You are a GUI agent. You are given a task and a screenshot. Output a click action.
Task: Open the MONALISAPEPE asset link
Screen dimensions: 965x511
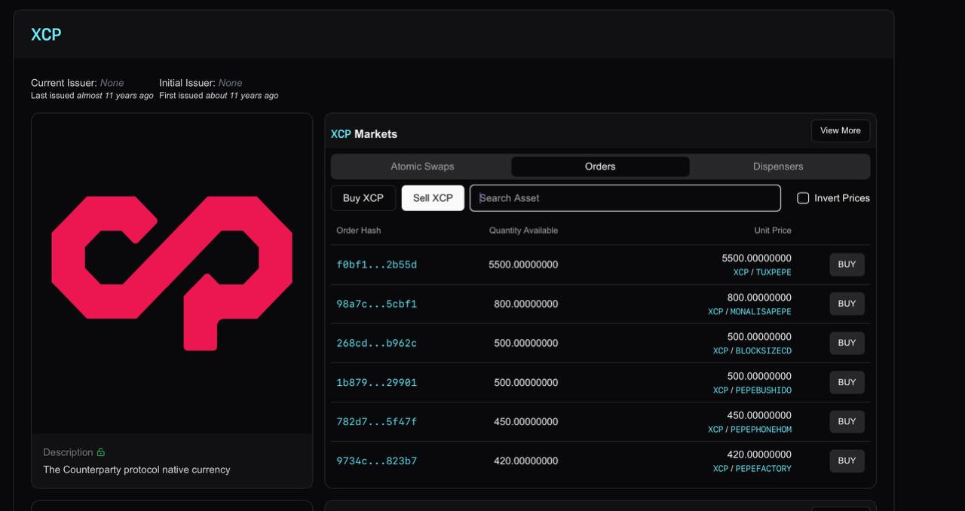pos(761,311)
